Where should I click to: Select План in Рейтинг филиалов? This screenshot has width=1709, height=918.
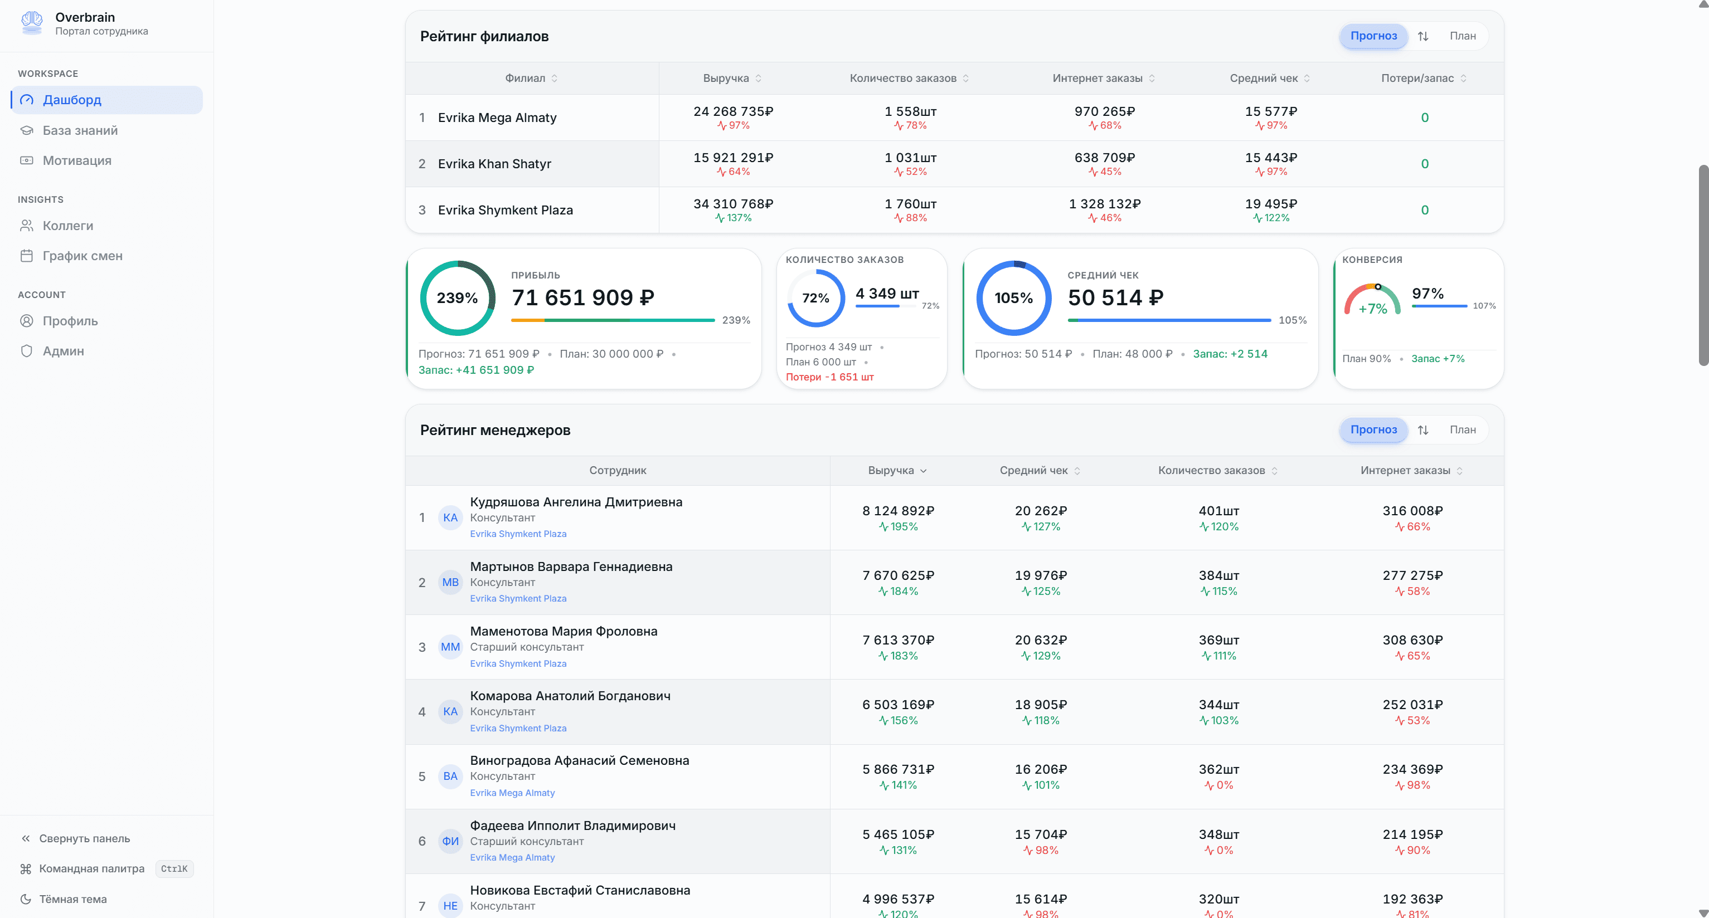pos(1462,36)
